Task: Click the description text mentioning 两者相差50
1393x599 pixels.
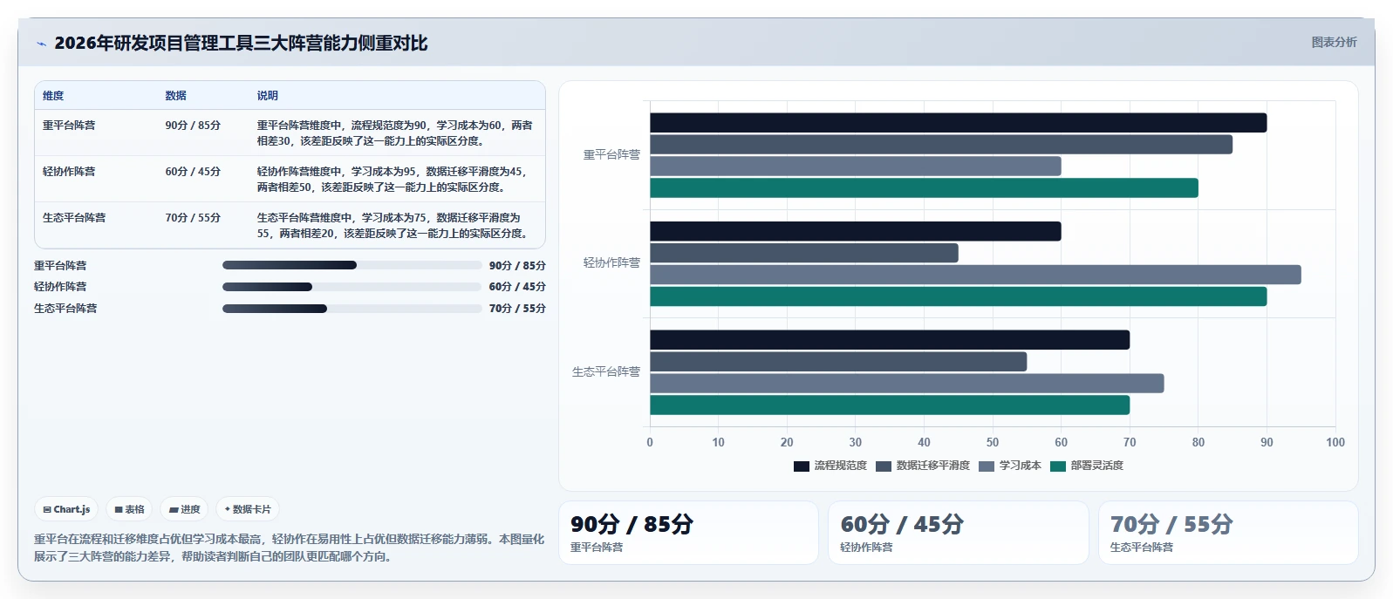Action: tap(393, 180)
